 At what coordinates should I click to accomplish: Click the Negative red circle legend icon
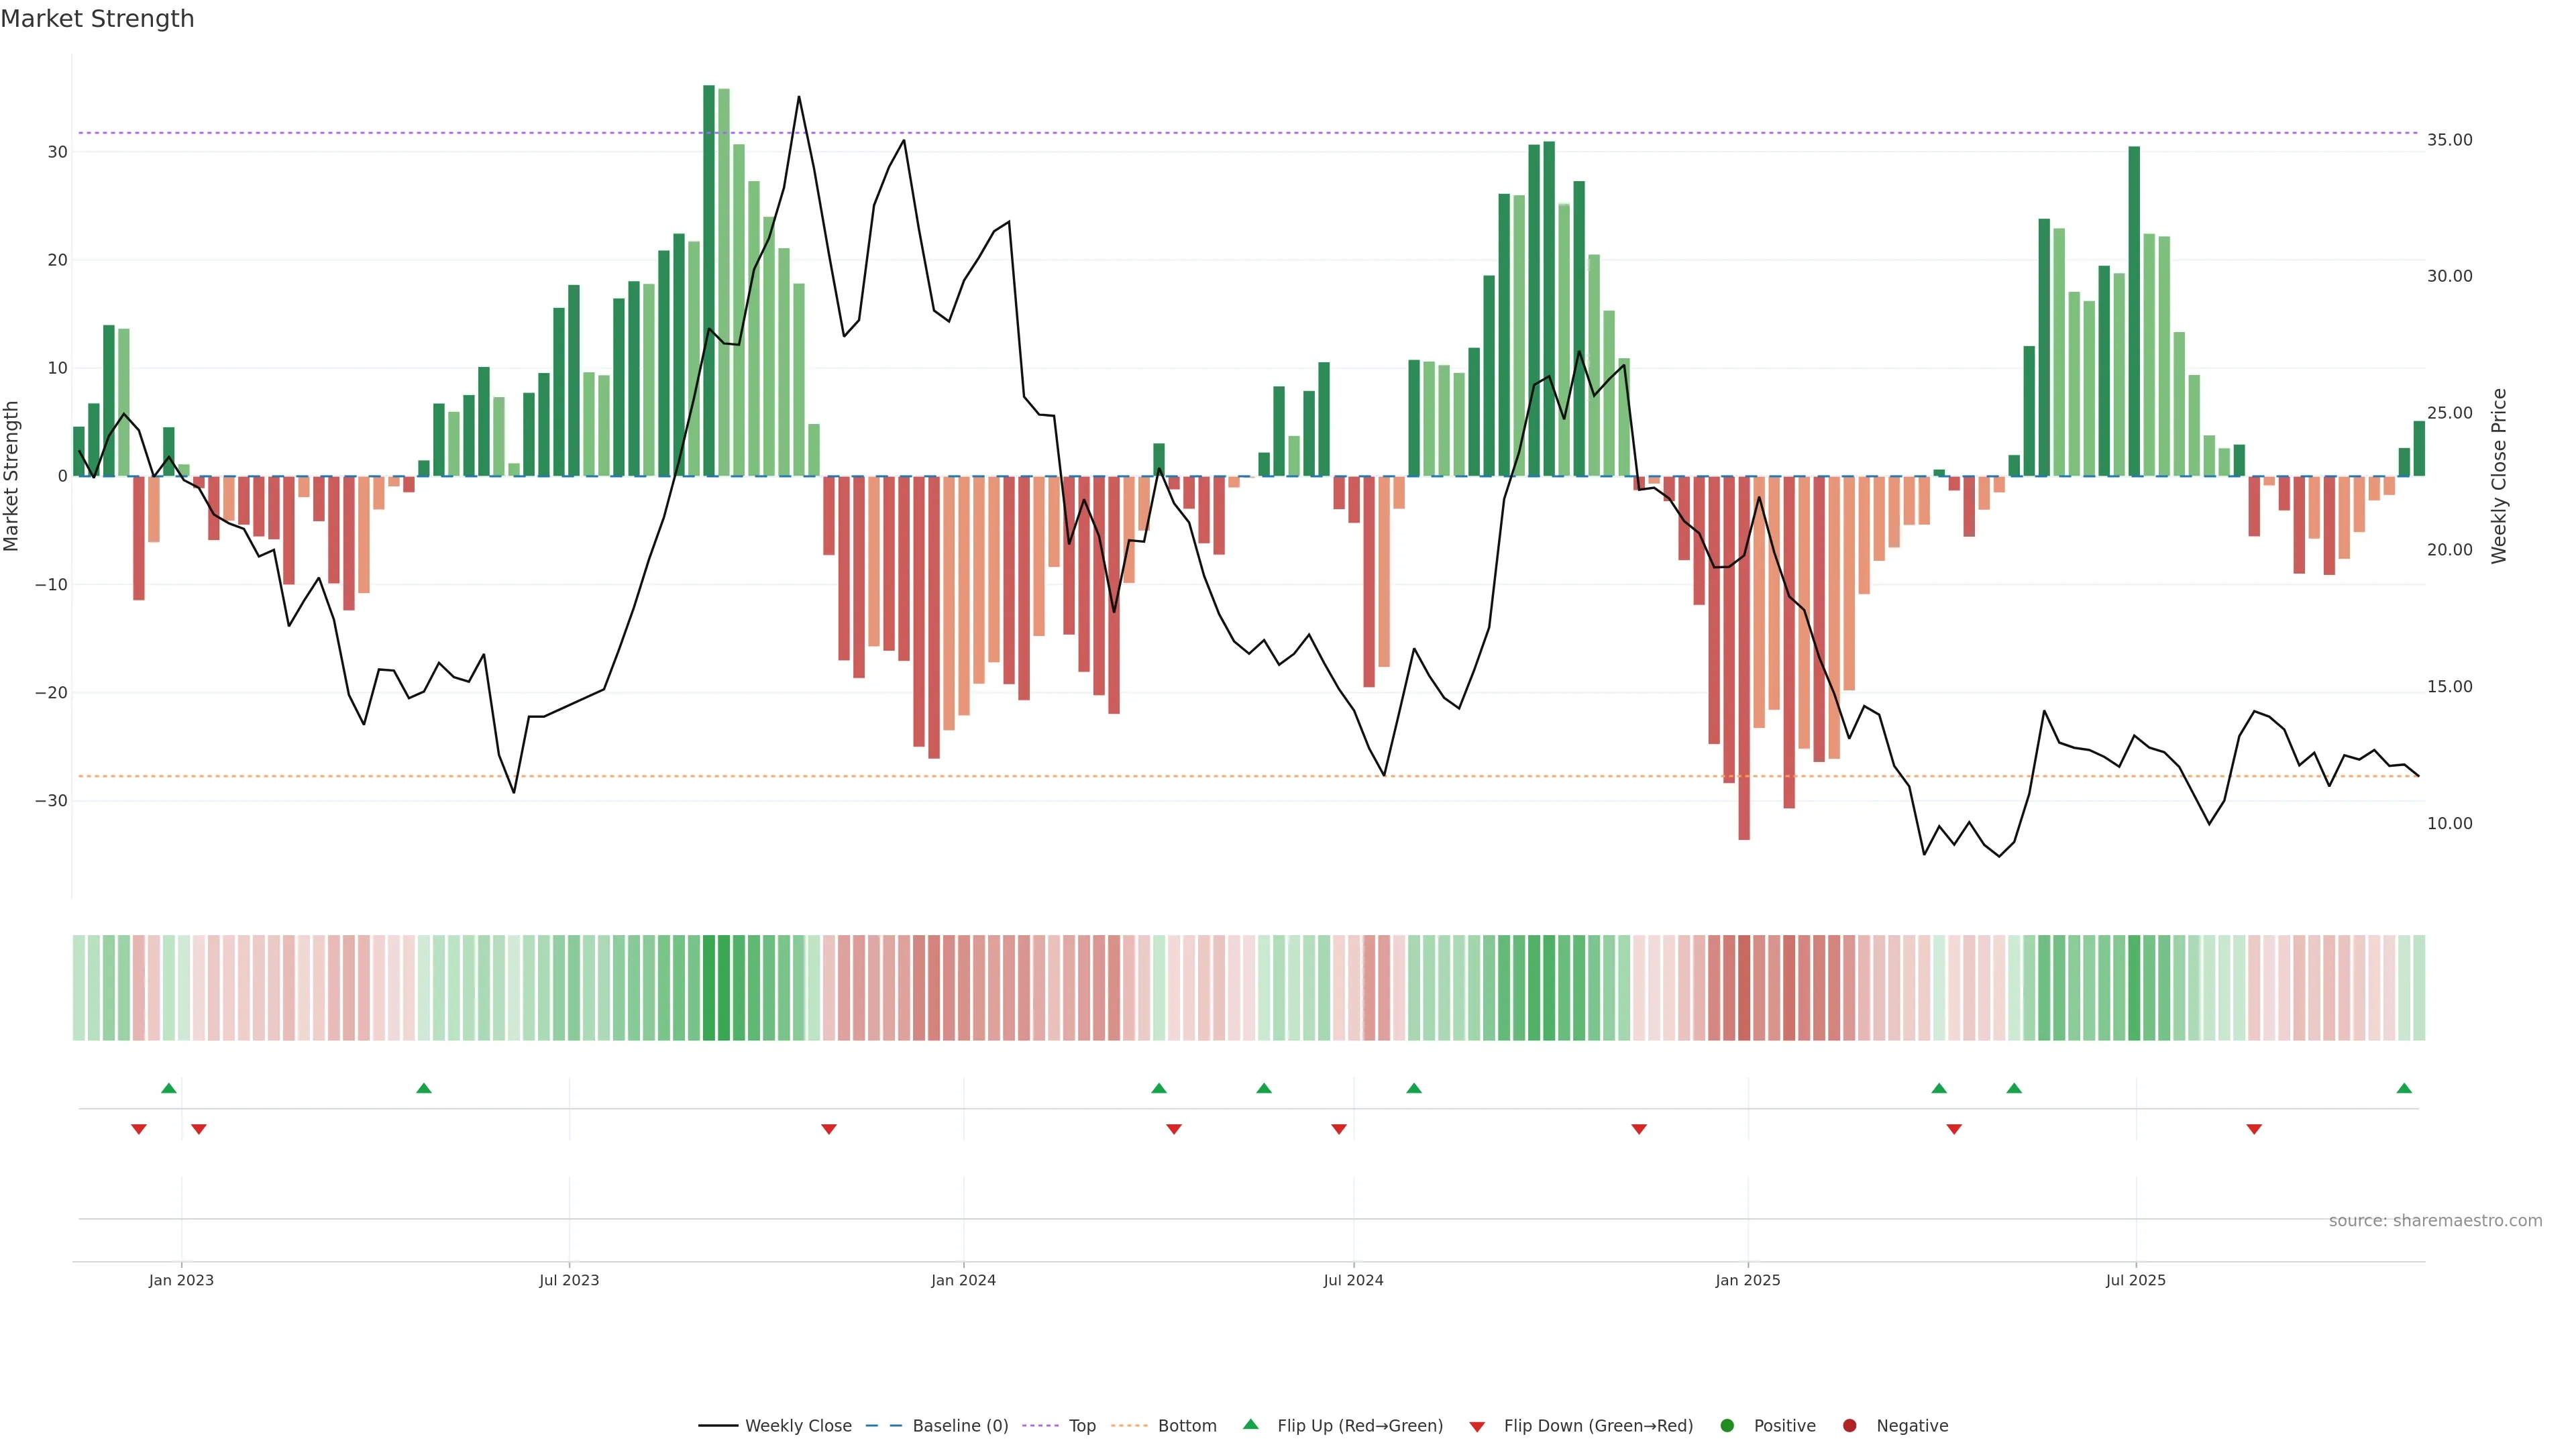(1849, 1425)
